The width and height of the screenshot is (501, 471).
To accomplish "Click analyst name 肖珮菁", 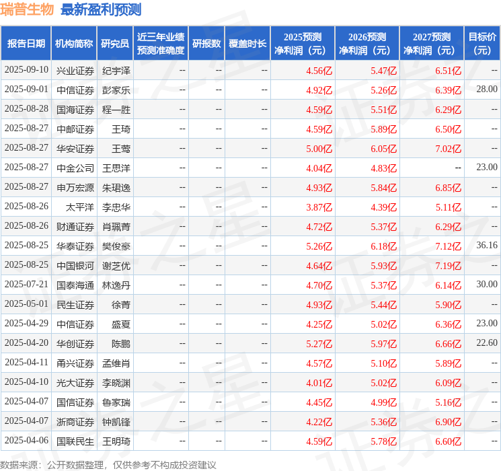I will pos(116,227).
